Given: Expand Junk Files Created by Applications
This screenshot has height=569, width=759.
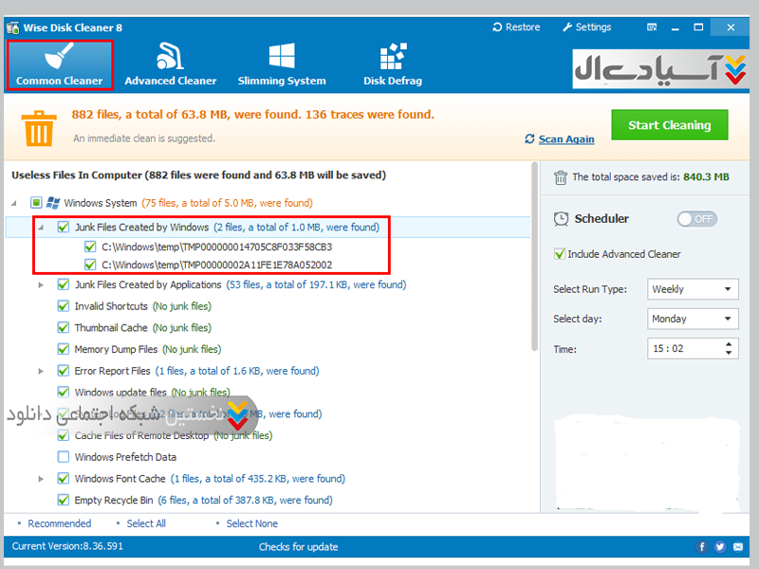Looking at the screenshot, I should pyautogui.click(x=41, y=284).
